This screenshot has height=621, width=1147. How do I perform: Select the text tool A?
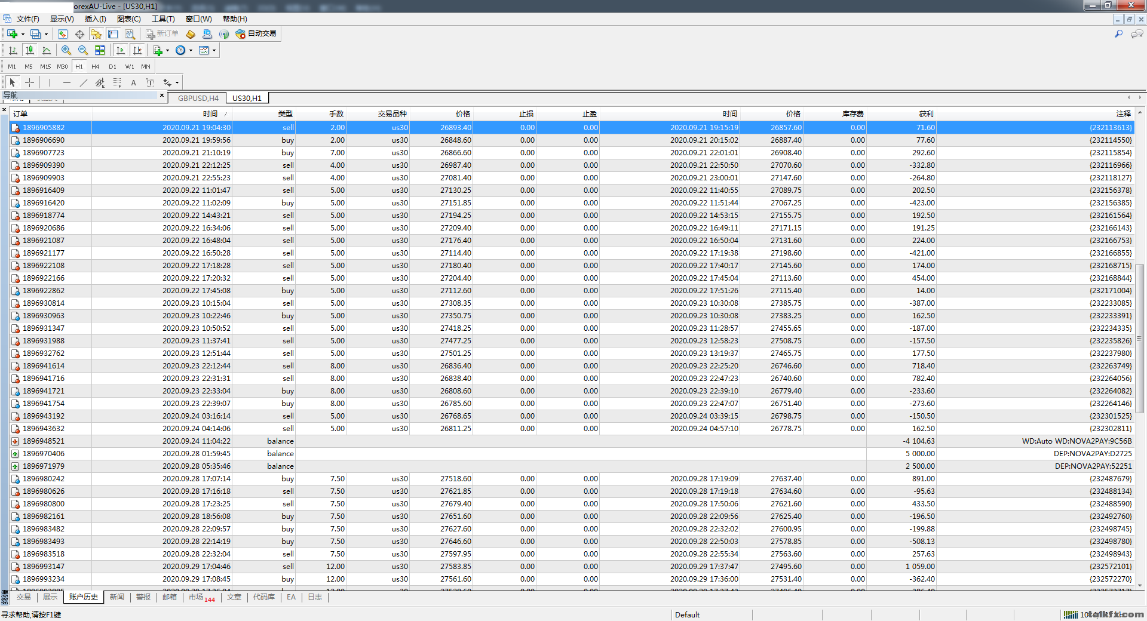133,82
